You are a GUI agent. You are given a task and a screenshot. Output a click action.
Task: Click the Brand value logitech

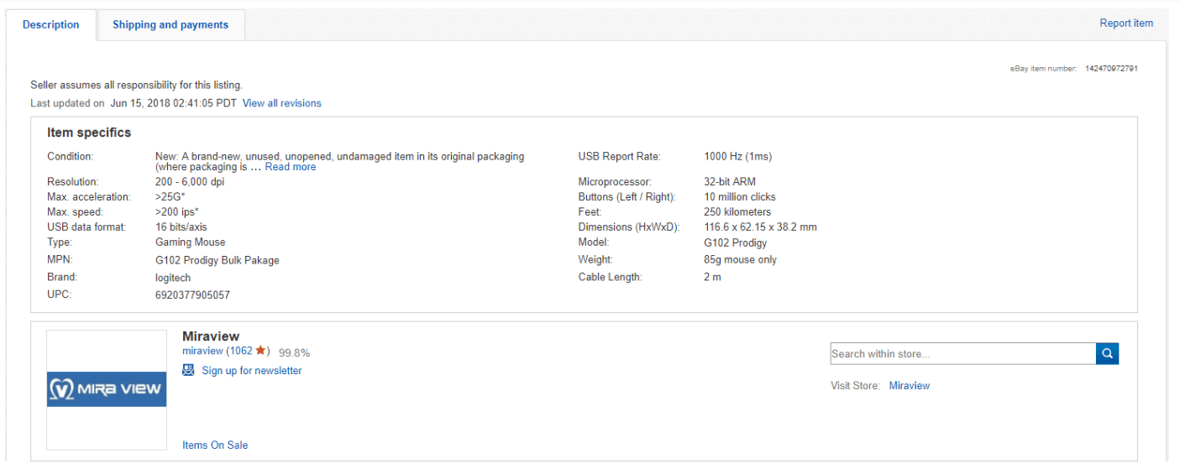[173, 278]
